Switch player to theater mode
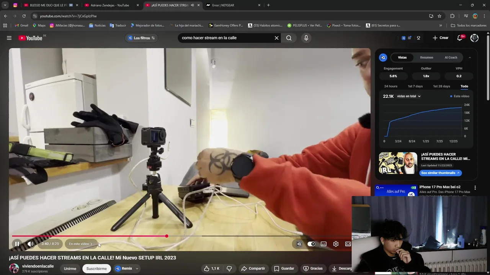 pos(348,244)
